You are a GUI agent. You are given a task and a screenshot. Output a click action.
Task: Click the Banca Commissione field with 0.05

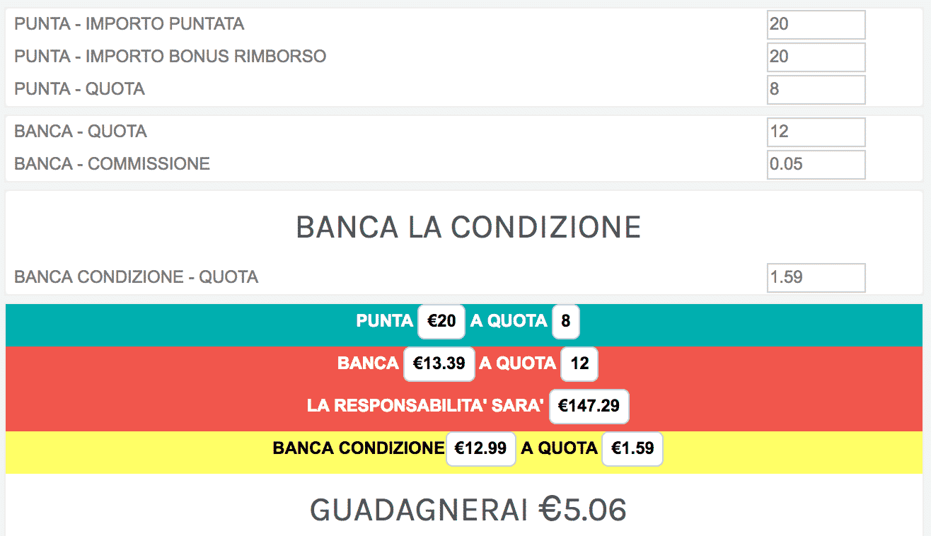[x=816, y=165]
